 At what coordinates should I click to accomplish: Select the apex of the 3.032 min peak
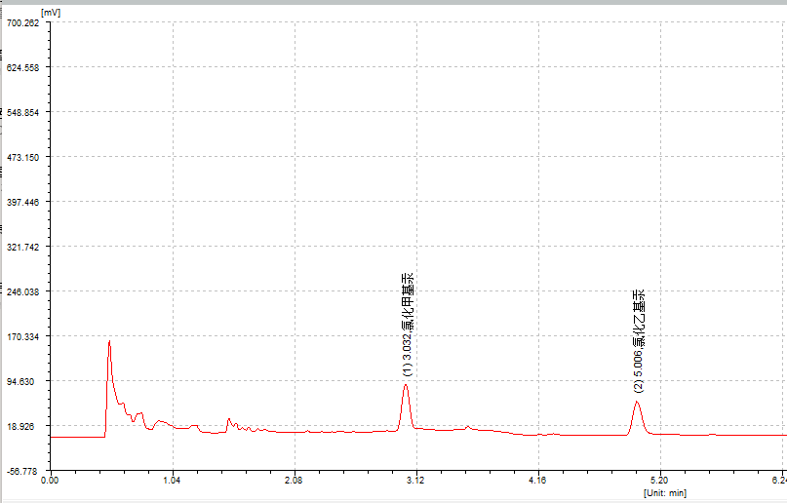[406, 386]
